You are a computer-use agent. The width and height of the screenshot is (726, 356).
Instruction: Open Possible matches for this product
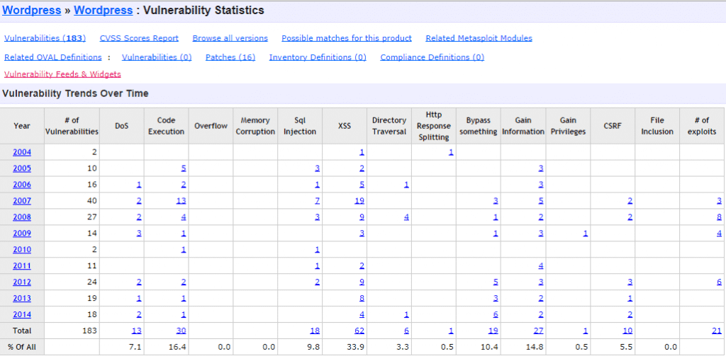(346, 38)
